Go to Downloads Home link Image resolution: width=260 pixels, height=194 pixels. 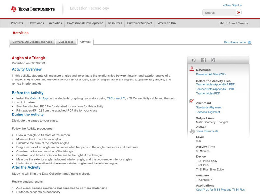click(x=235, y=42)
